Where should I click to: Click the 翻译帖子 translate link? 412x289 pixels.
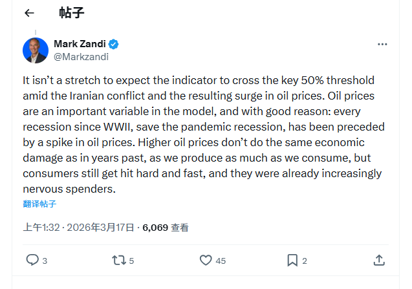coord(39,204)
